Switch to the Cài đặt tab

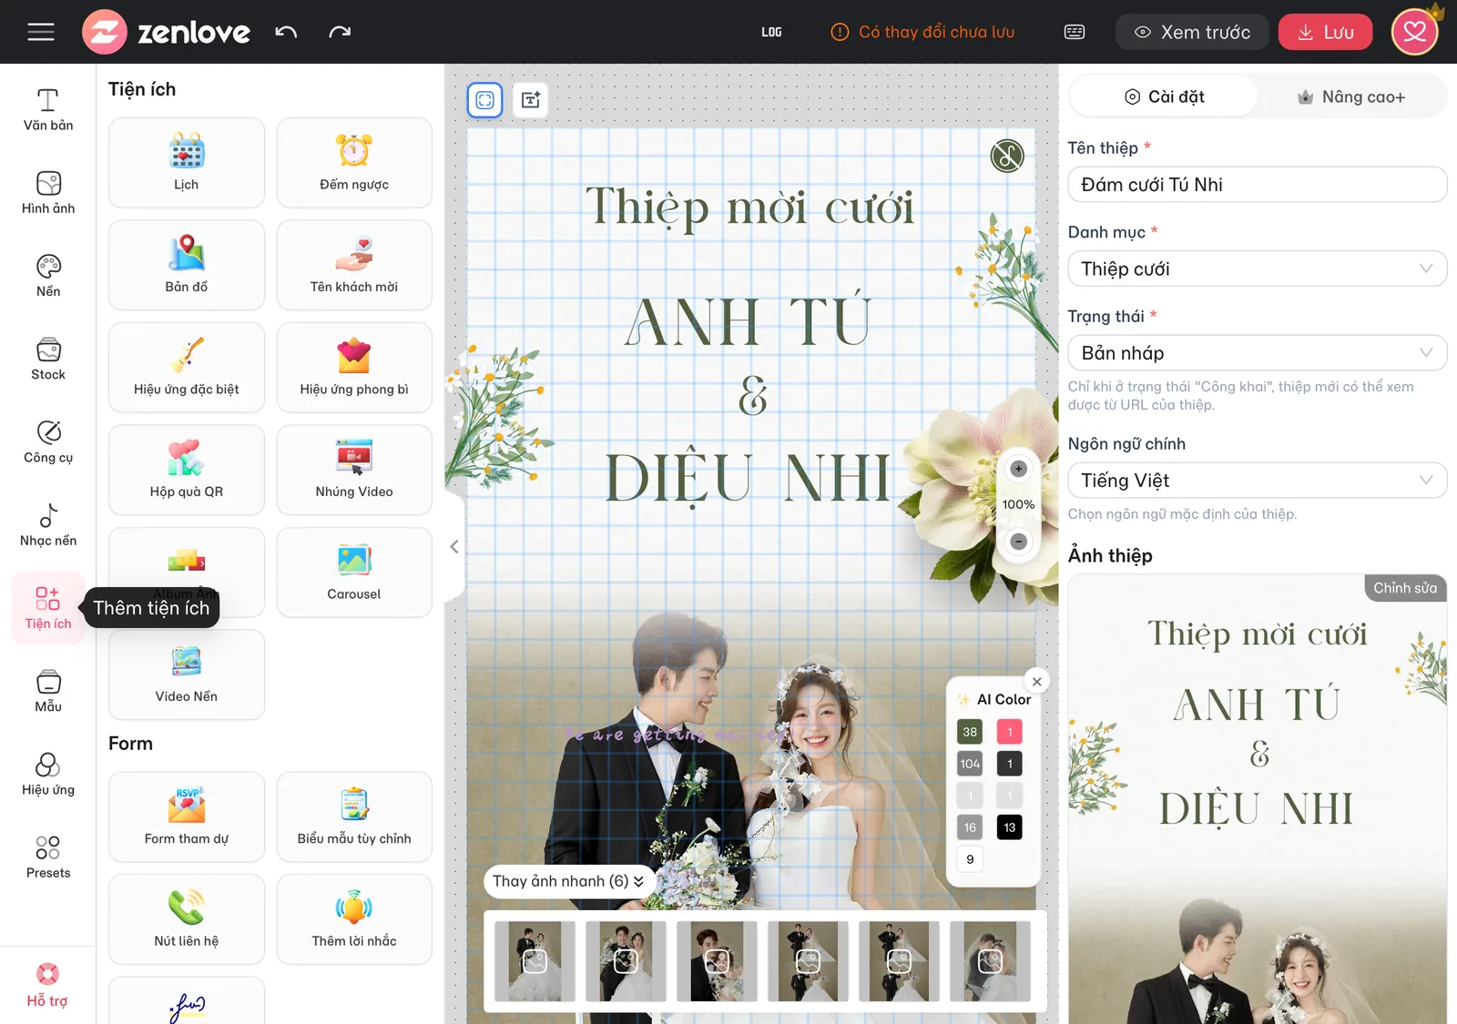click(1164, 96)
